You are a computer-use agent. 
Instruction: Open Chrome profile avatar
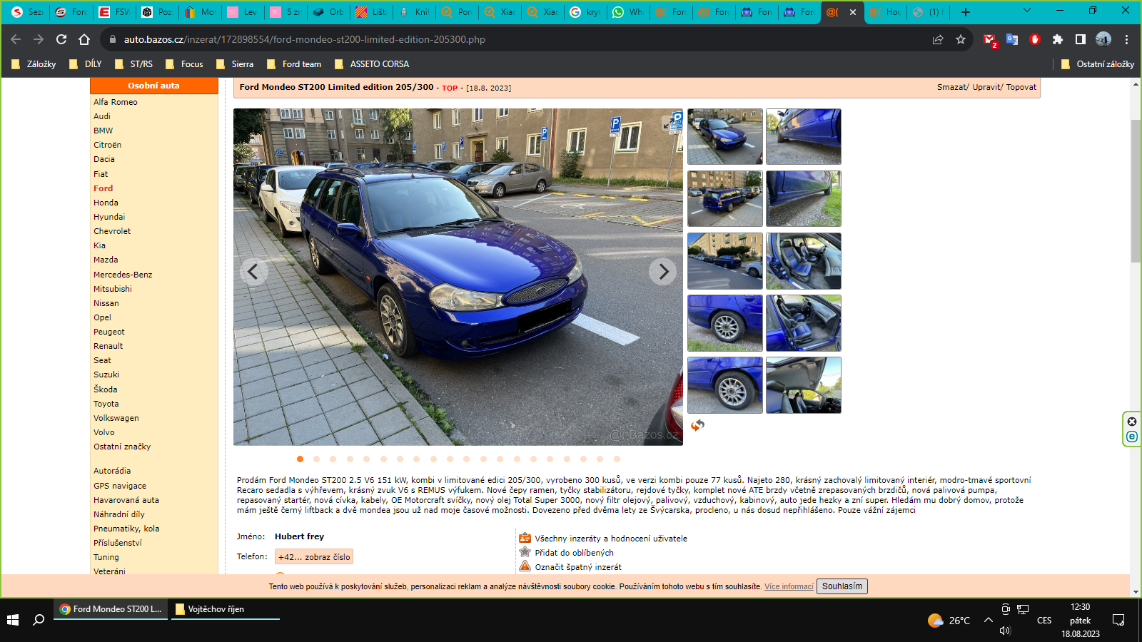[1103, 39]
